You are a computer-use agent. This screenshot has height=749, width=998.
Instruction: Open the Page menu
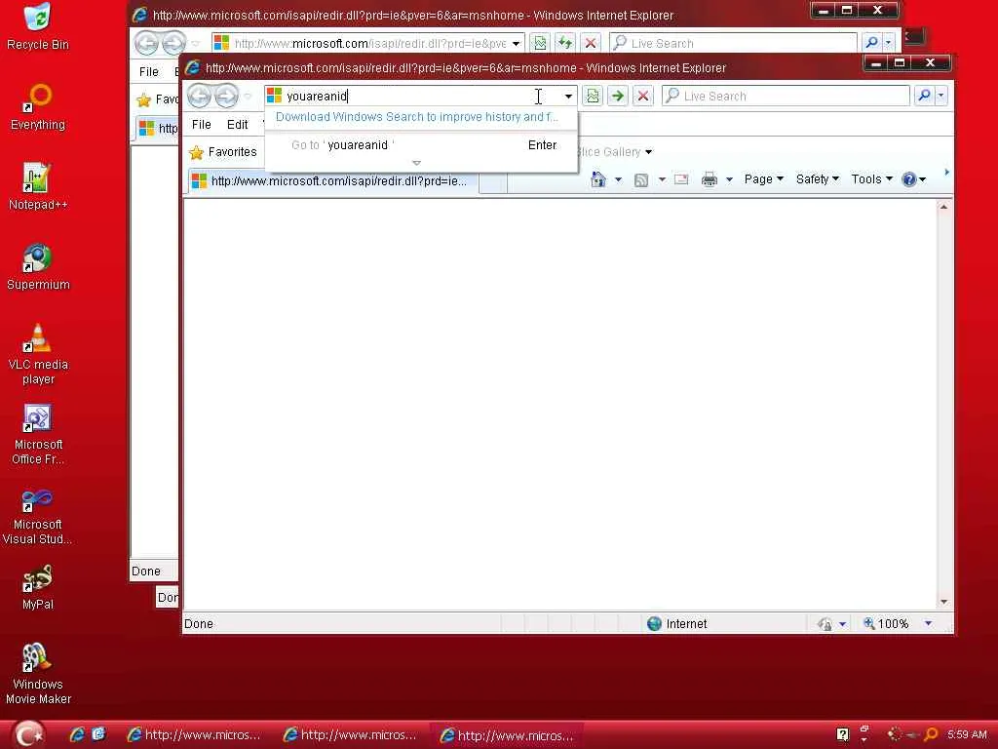click(764, 179)
